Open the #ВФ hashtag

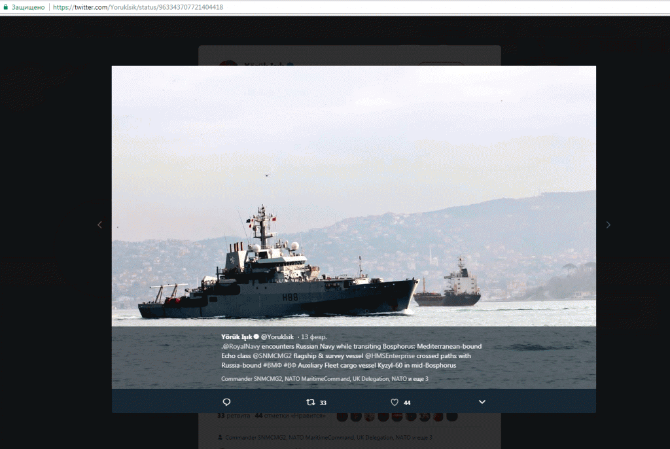[x=292, y=365]
